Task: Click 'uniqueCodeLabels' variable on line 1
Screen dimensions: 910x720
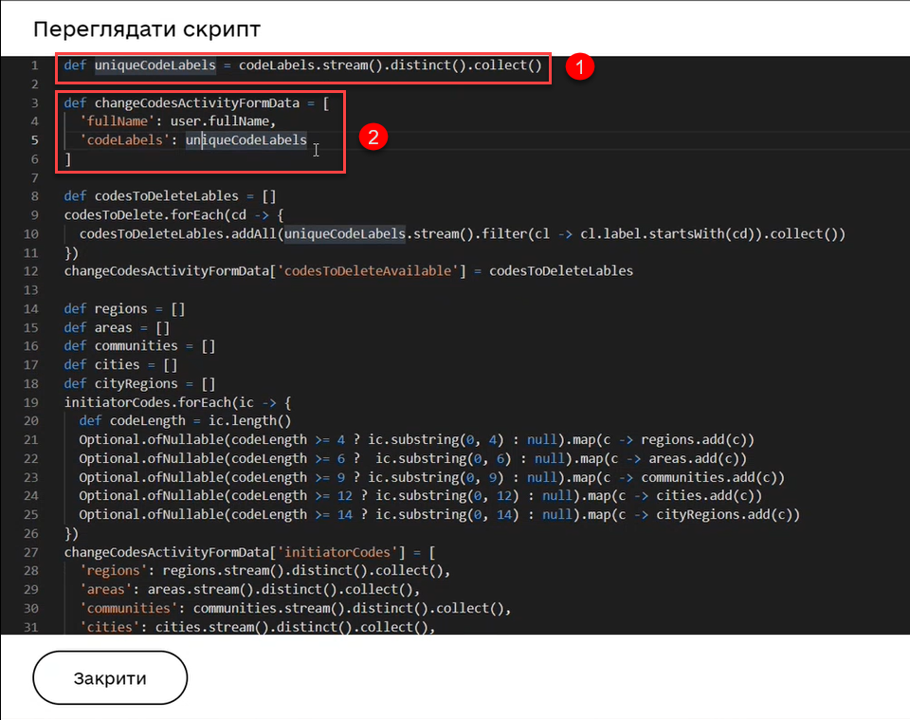Action: pyautogui.click(x=155, y=65)
